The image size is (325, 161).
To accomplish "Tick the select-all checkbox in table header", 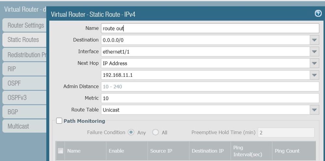I will coord(61,151).
